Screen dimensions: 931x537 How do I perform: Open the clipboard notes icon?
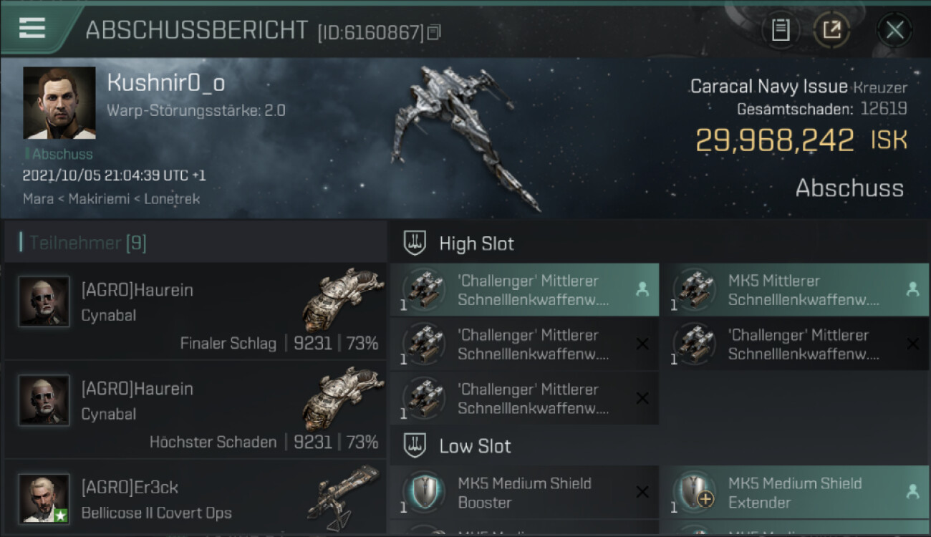click(781, 30)
